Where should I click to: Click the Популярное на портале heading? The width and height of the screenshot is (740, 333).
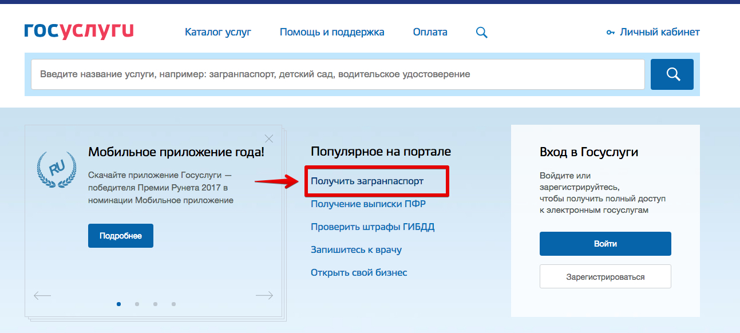coord(381,152)
